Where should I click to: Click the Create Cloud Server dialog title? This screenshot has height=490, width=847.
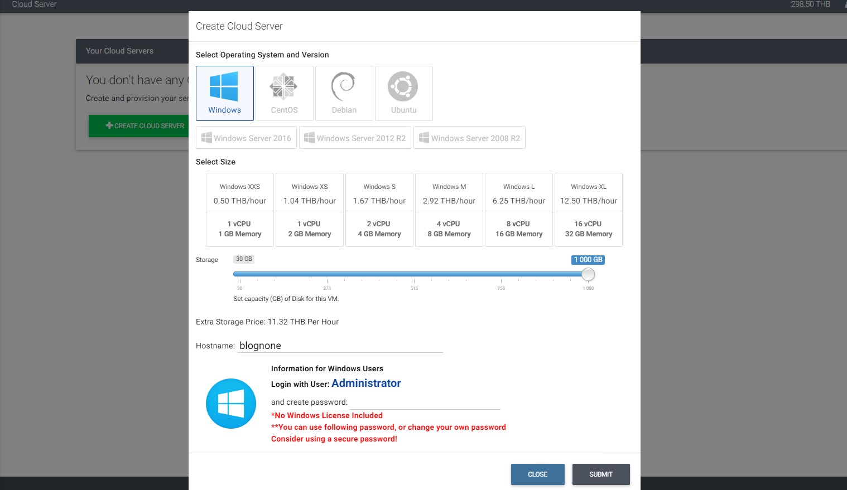[239, 26]
